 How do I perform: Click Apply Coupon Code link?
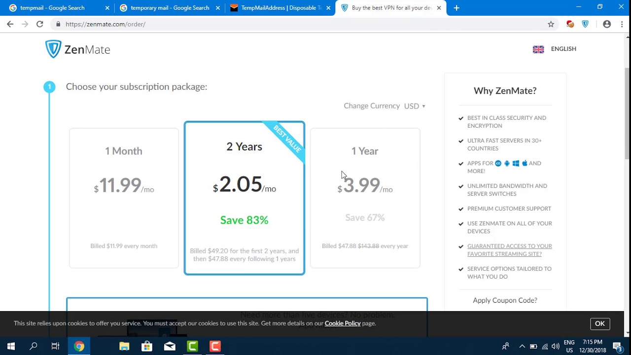[x=505, y=300]
